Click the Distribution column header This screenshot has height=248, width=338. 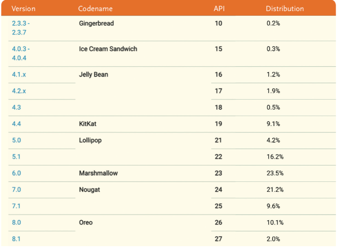[x=285, y=9]
